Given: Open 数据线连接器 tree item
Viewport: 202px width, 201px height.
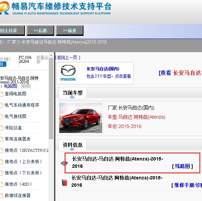Looking at the screenshot, I should [x=18, y=196].
